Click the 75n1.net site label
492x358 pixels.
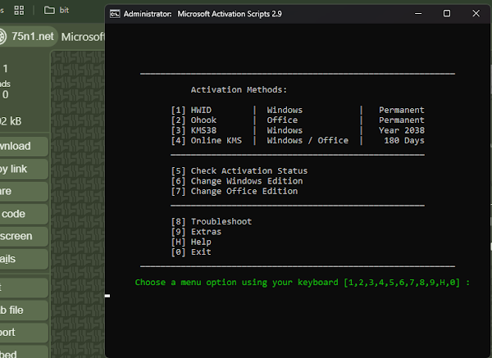33,36
